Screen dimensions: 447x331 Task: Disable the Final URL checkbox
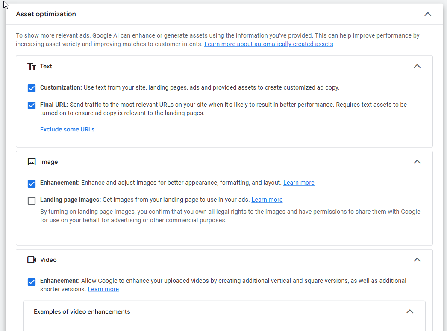[32, 105]
